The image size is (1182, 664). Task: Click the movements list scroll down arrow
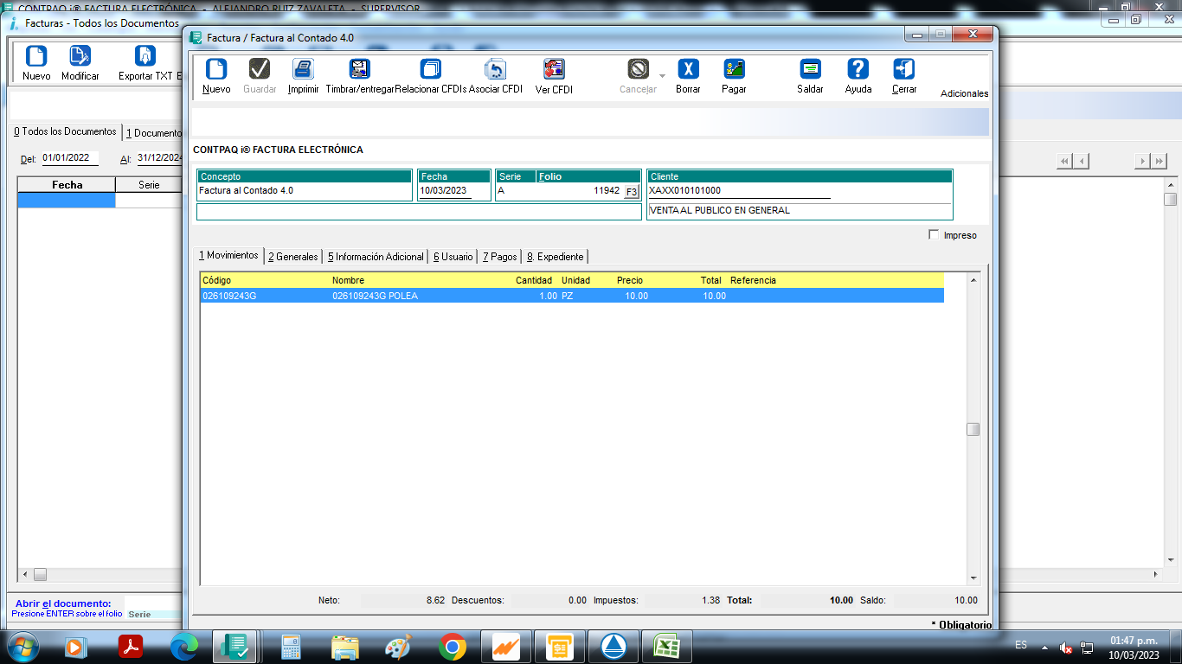(x=973, y=578)
